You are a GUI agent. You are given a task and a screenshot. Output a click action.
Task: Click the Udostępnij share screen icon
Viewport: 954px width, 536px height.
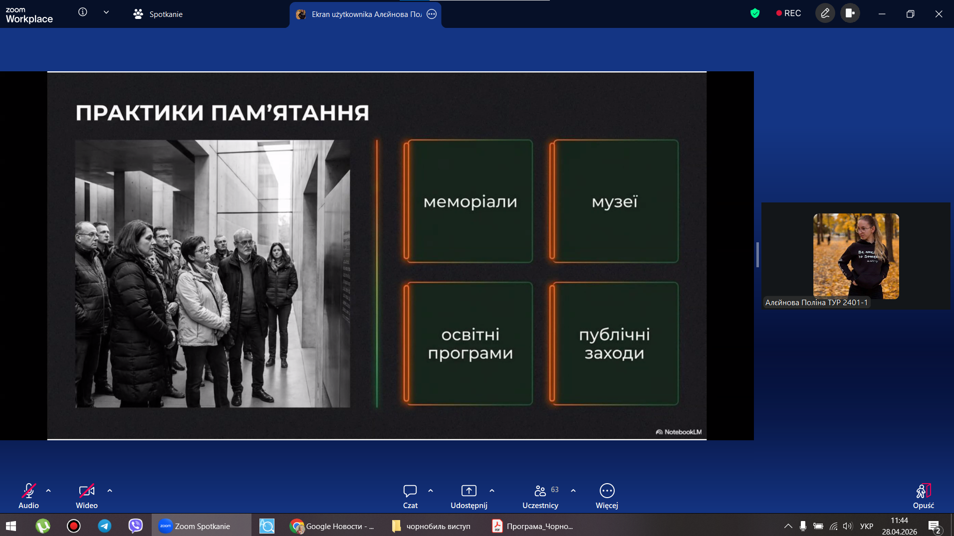[469, 491]
